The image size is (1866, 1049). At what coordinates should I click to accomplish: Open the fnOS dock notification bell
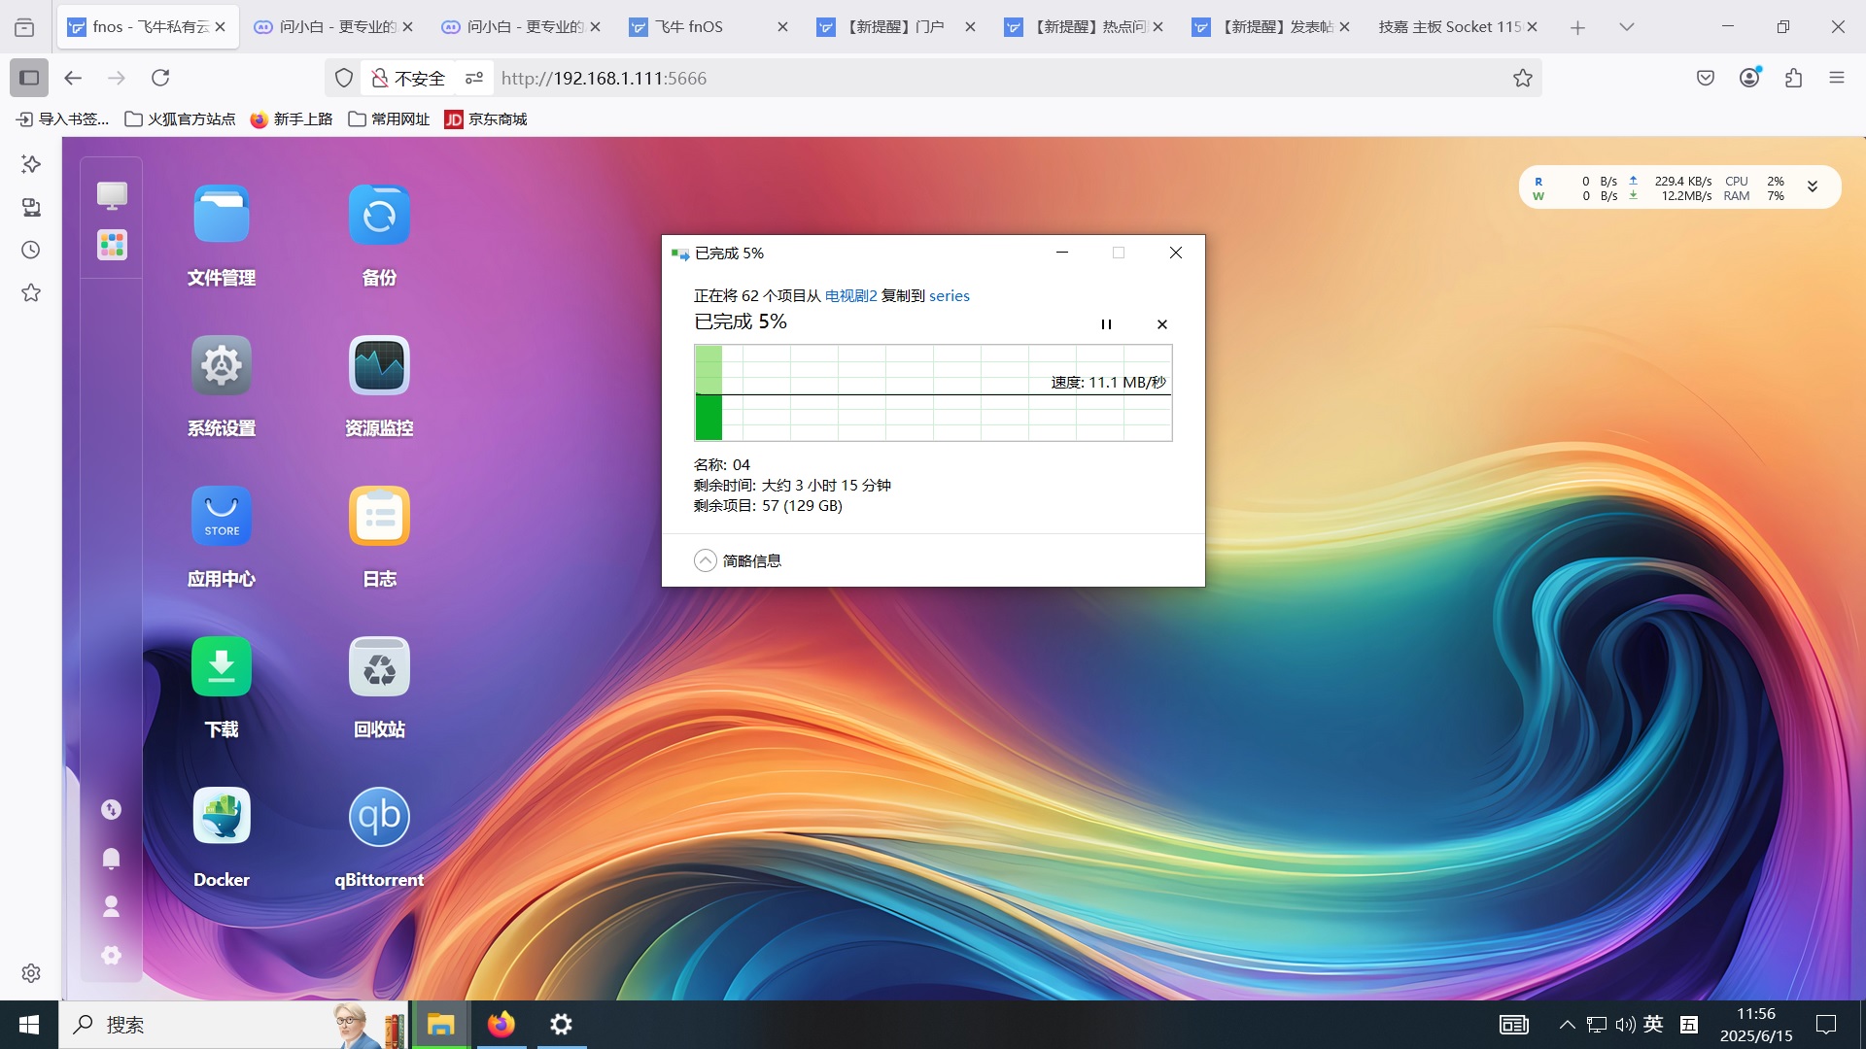click(111, 858)
